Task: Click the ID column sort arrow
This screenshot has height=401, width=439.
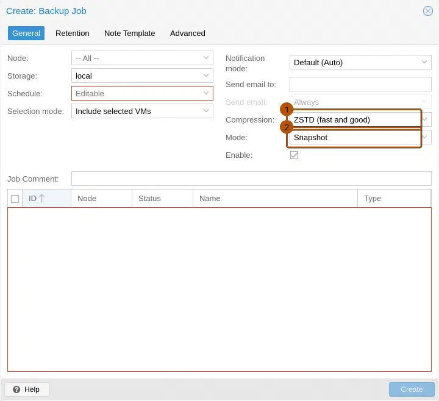Action: [x=41, y=198]
